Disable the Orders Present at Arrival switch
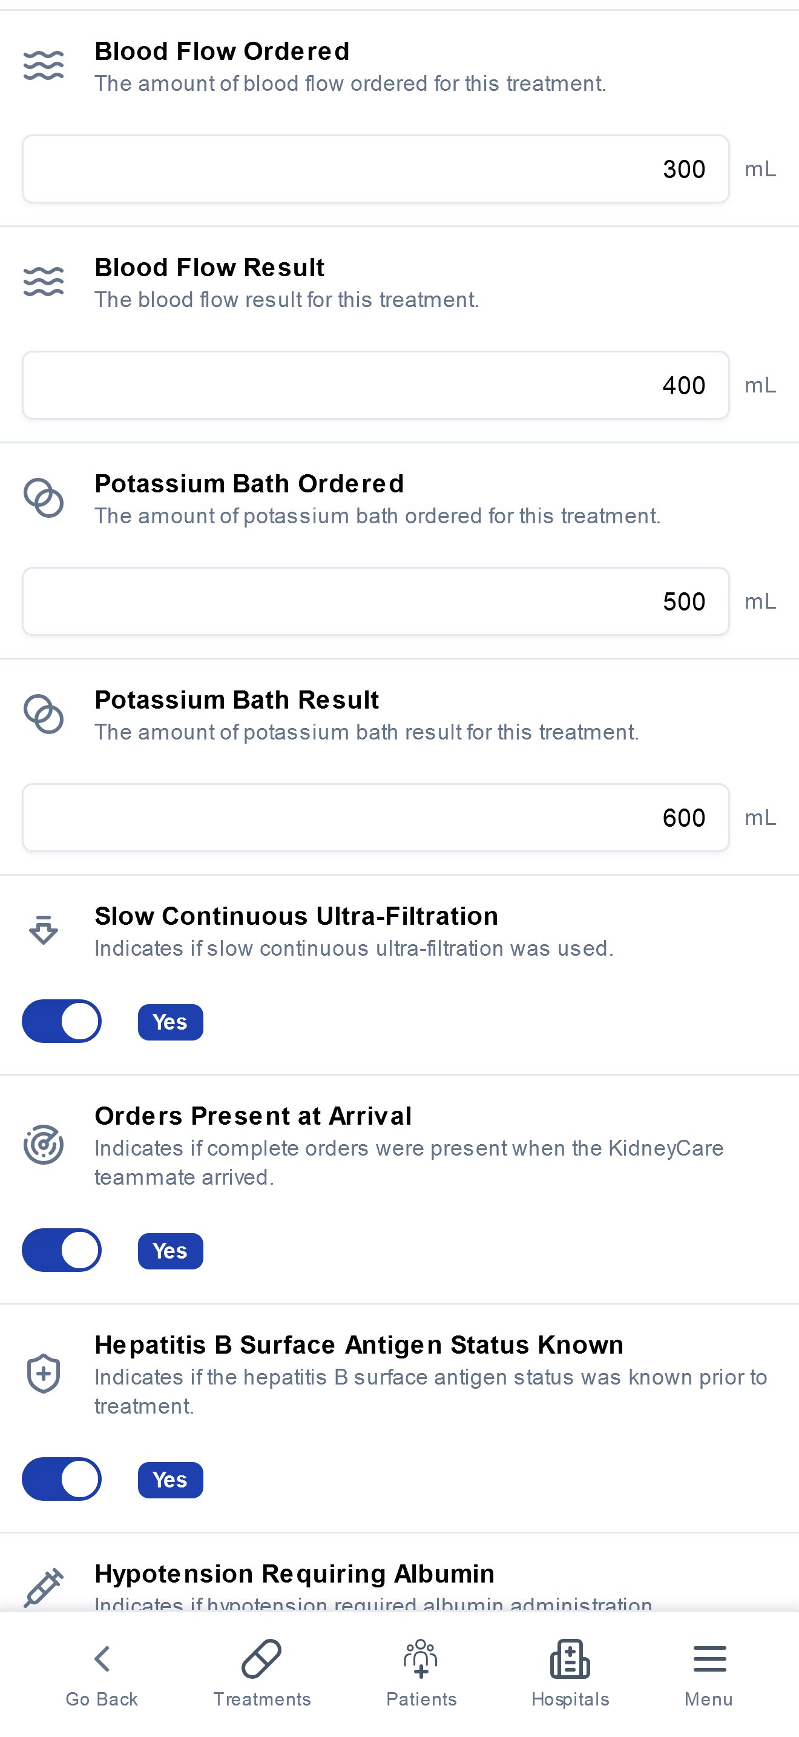Viewport: 799px width, 1737px height. (x=62, y=1250)
